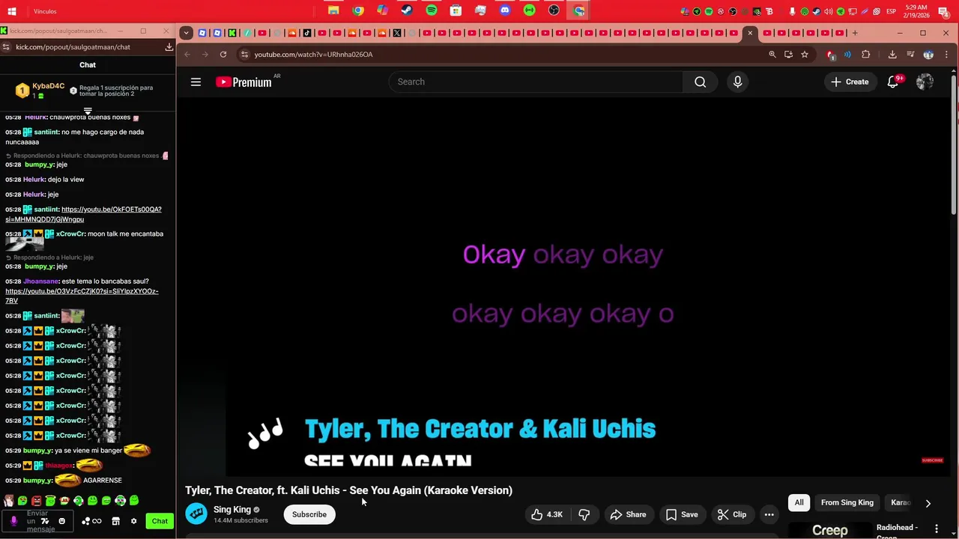This screenshot has height=539, width=959.
Task: Open Steam from the taskbar
Action: (x=407, y=10)
